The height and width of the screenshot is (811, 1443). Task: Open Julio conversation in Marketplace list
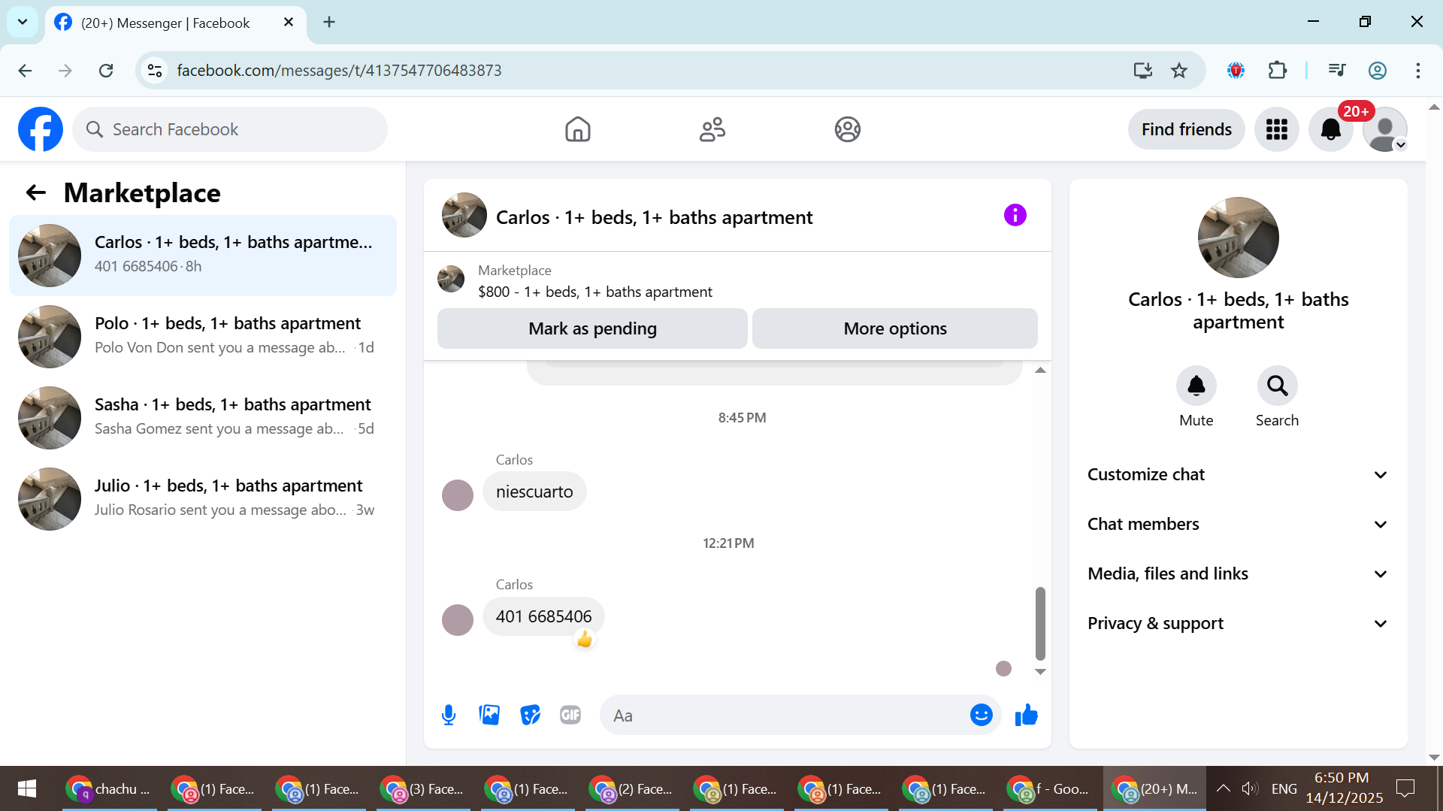click(203, 499)
